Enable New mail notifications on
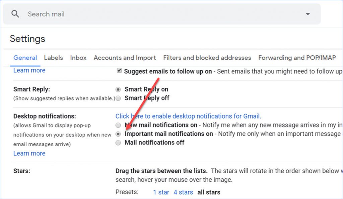The width and height of the screenshot is (343, 199). pos(118,125)
